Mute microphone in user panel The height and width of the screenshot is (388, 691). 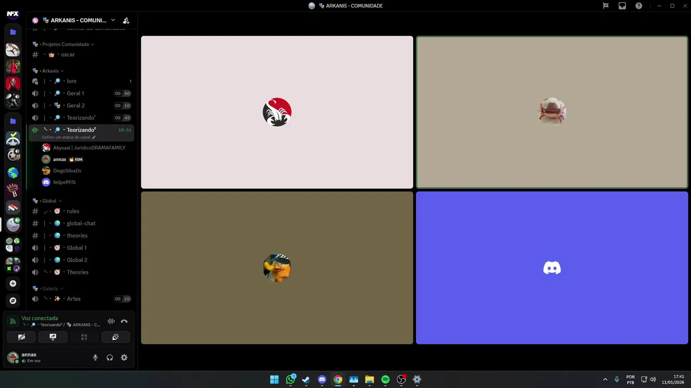tap(96, 357)
